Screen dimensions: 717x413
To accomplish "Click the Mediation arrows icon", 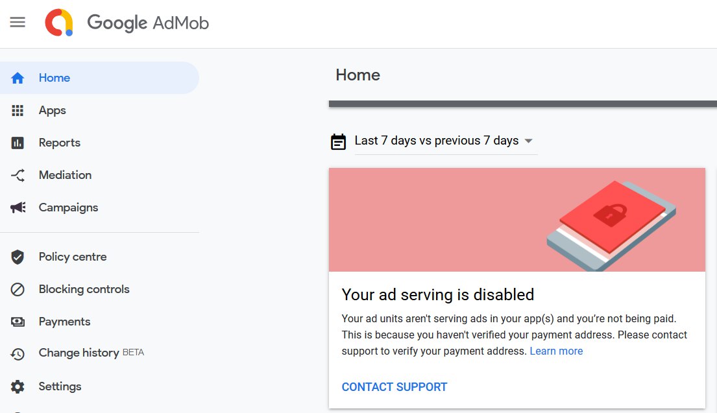I will pos(18,176).
